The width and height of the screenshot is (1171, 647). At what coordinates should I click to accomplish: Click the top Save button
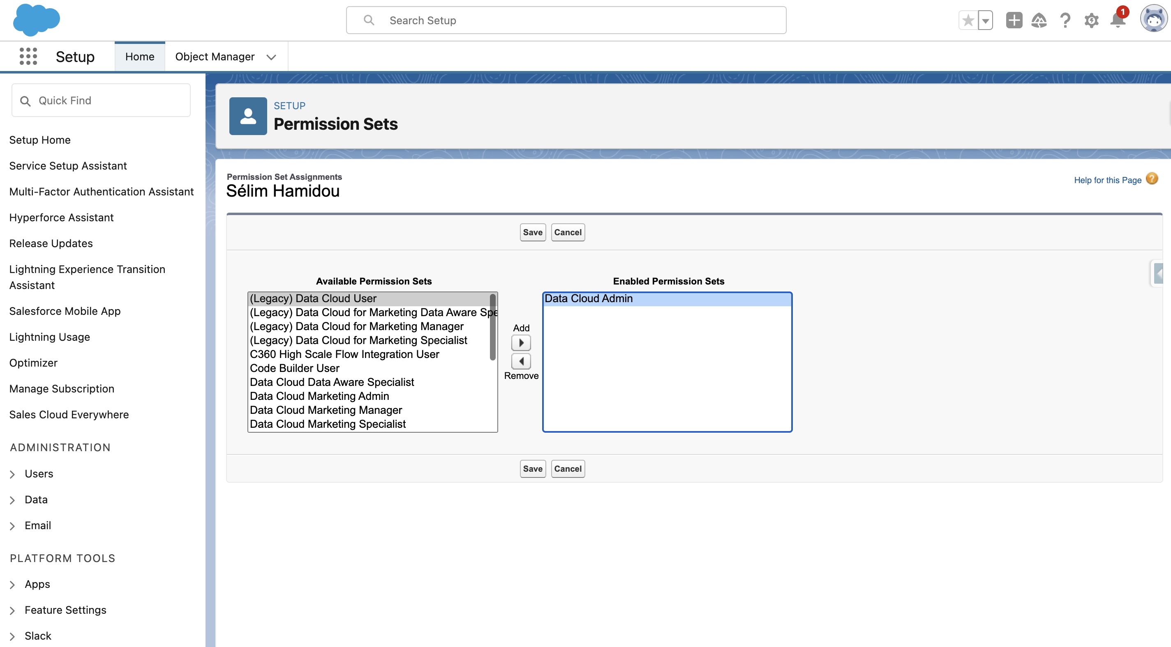pos(533,232)
